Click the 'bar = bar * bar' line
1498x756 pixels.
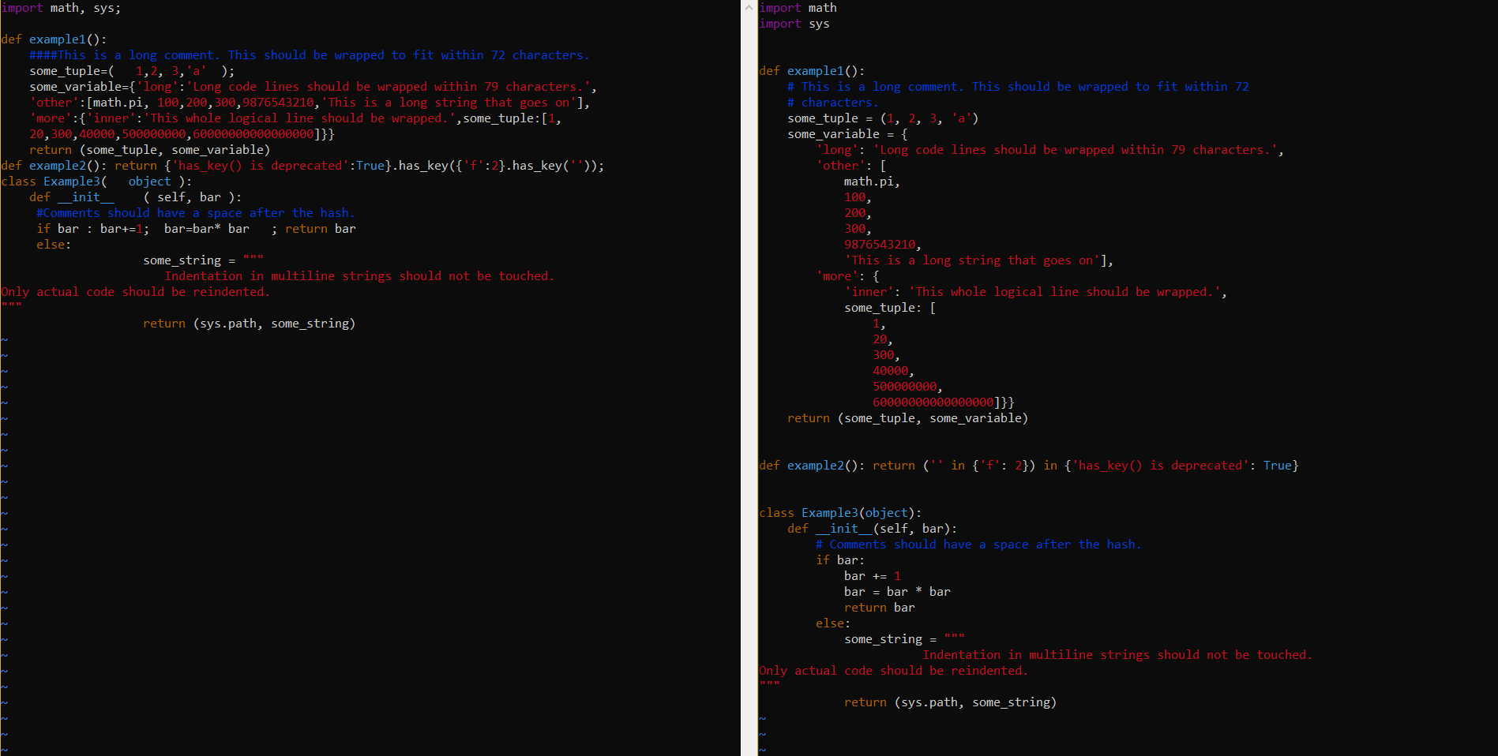897,592
